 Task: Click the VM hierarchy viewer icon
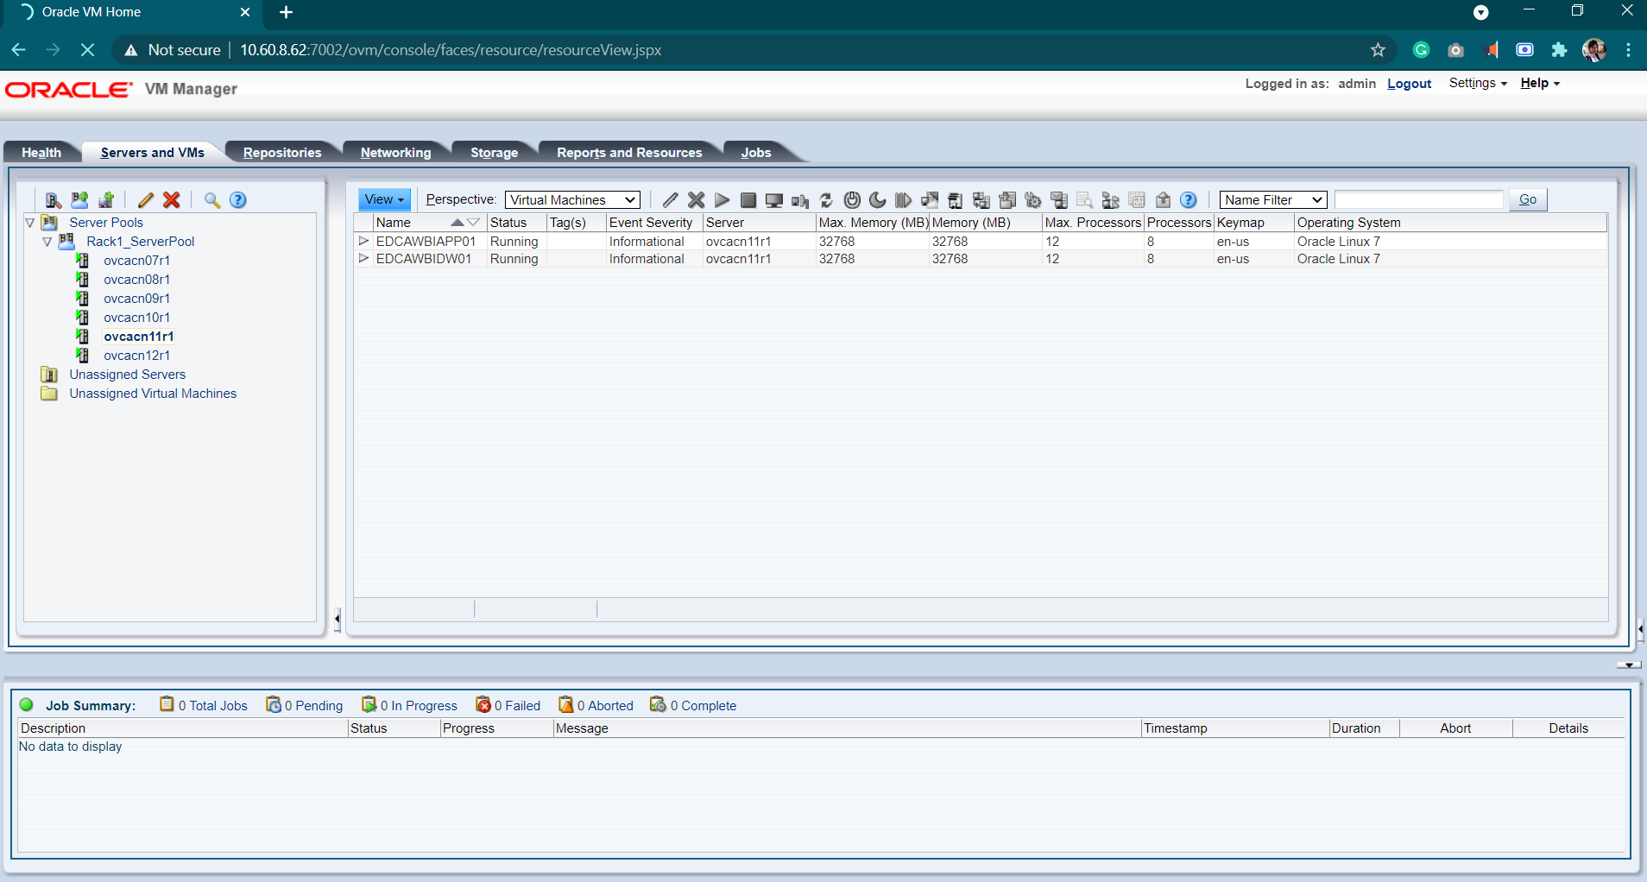[1111, 200]
